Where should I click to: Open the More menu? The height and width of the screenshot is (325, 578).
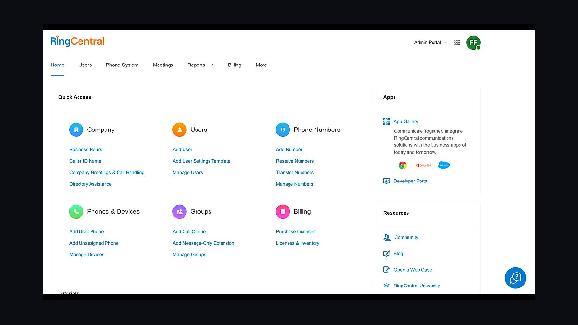[x=262, y=65]
